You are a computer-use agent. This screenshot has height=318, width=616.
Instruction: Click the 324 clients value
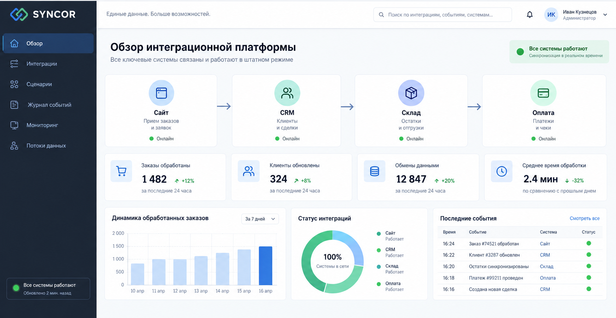[279, 179]
